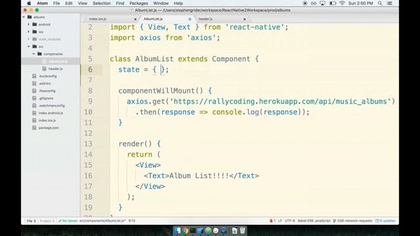
Task: Show linter issues for File in status bar
Action: pyautogui.click(x=31, y=221)
